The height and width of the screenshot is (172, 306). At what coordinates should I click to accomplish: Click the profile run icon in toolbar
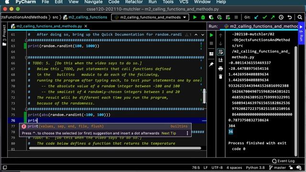point(219,17)
